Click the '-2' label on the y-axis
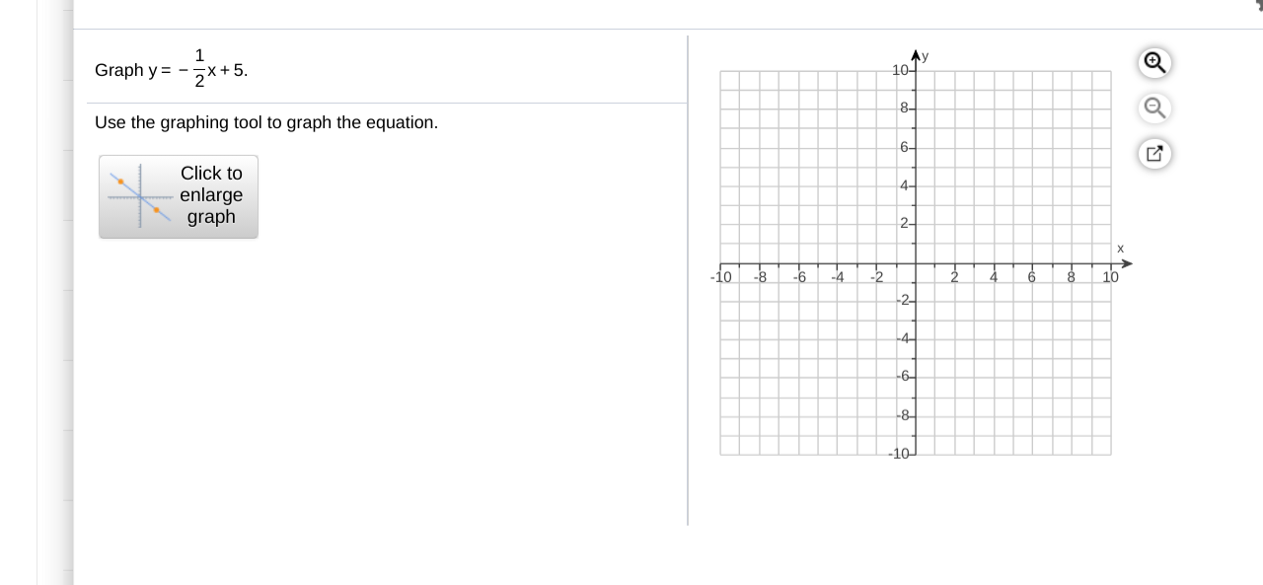The width and height of the screenshot is (1263, 585). (x=901, y=300)
